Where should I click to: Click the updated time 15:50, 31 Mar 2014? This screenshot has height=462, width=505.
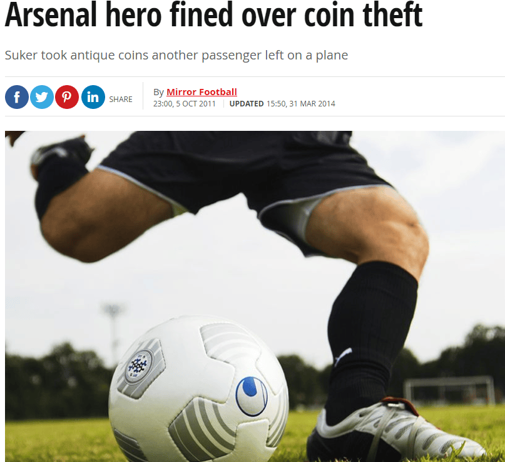[x=301, y=104]
